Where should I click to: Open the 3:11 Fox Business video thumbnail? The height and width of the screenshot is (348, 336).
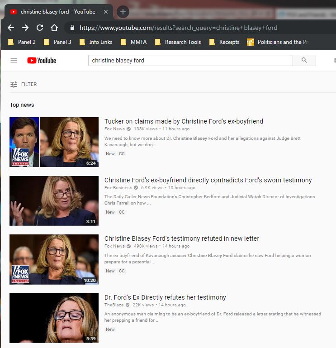[54, 201]
